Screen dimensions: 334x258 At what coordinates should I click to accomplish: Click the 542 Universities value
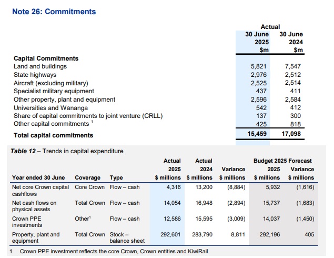(261, 108)
